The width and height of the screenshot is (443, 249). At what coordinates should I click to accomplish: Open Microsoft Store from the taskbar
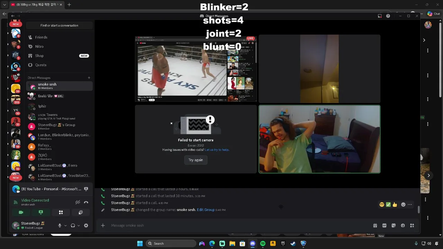tap(243, 243)
